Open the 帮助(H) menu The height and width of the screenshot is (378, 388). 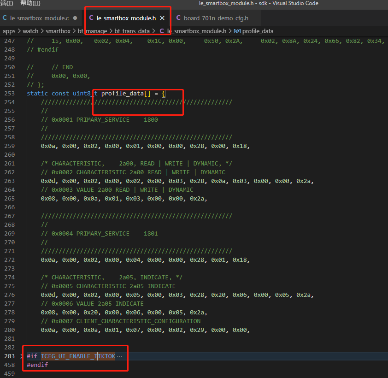click(x=30, y=3)
